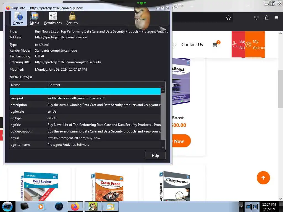Switch to the General tab in Page Info

(19, 18)
